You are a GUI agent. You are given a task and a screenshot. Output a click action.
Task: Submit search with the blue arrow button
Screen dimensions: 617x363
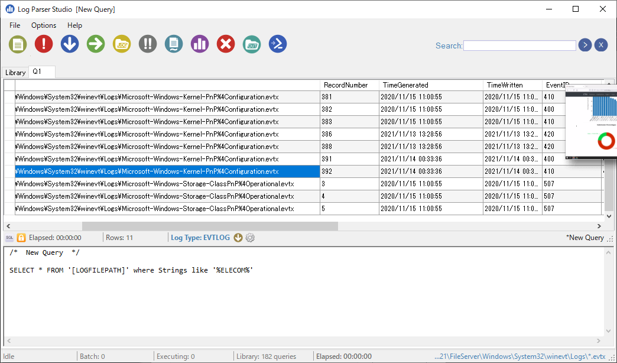[x=584, y=45]
